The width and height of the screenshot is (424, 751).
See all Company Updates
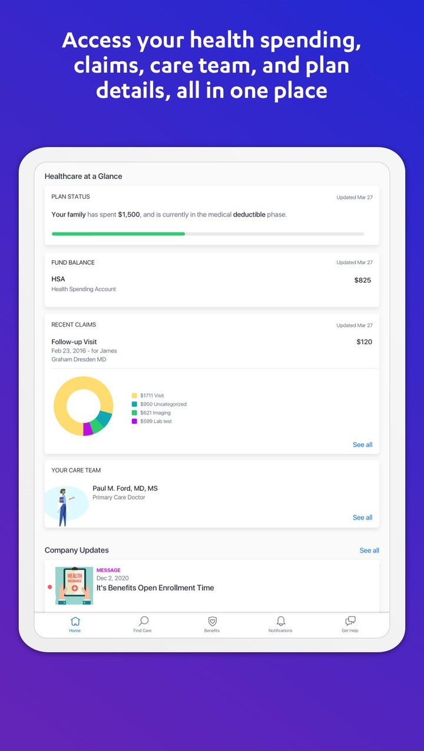point(369,551)
